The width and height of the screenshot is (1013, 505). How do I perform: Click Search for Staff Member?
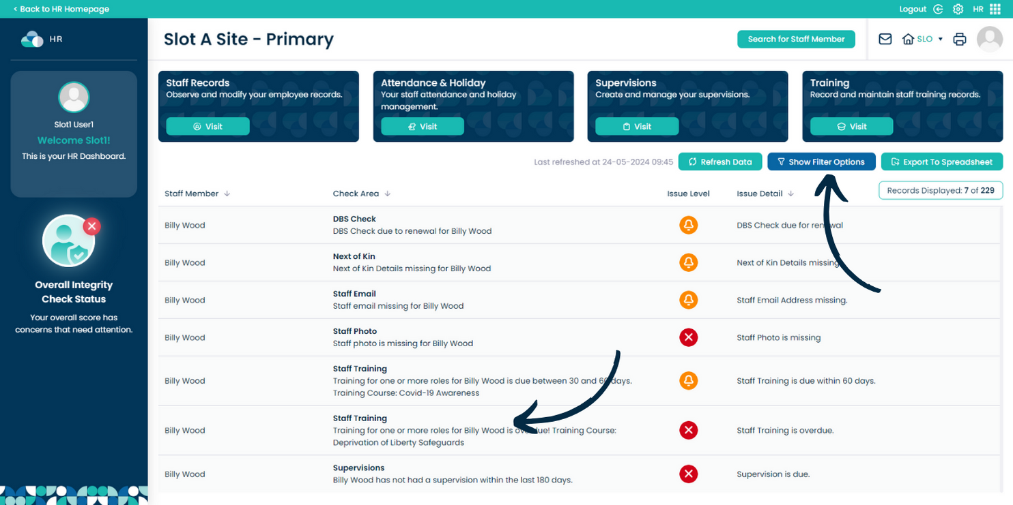click(x=796, y=39)
